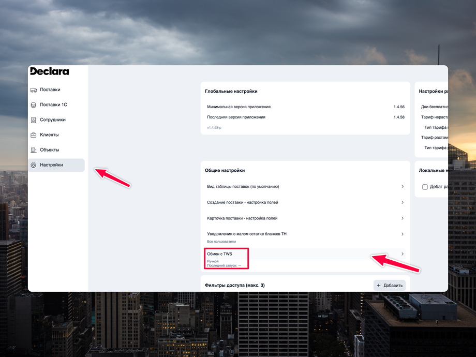Open Создание поставки - настройка полей
This screenshot has width=476, height=357.
point(305,202)
